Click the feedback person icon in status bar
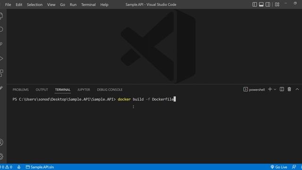Screen dimensions: 302x170 294,167
